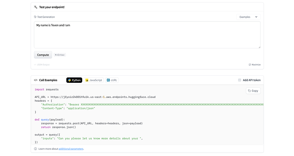The height and width of the screenshot is (156, 294).
Task: Open the additional parameters link
Action: 71,149
